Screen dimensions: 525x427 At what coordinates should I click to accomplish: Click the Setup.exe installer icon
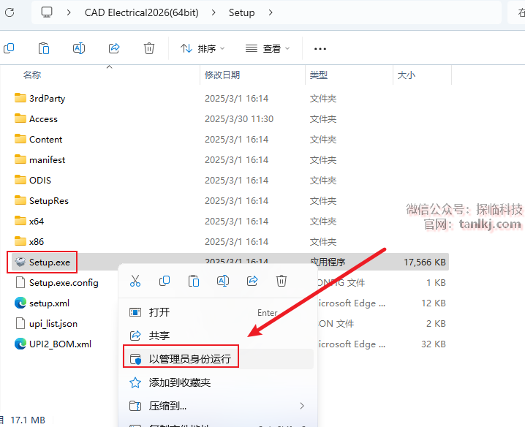(20, 262)
